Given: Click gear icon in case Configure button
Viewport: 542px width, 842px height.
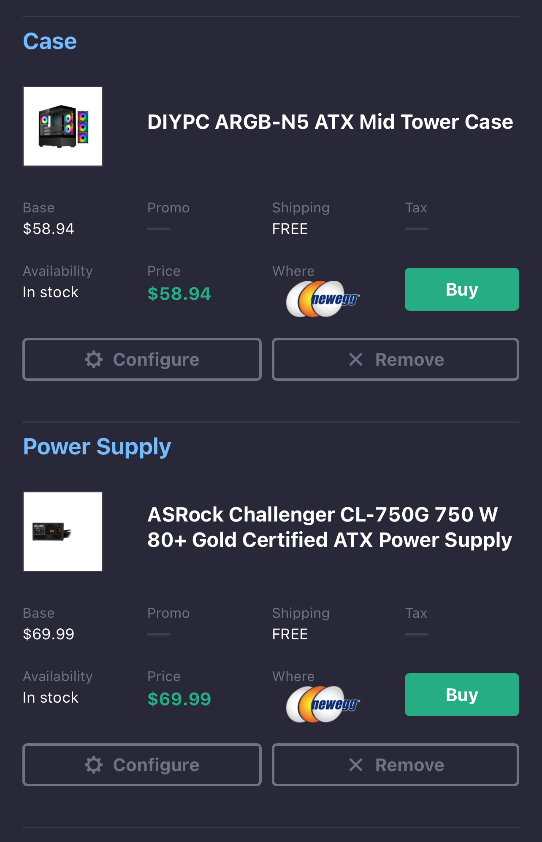Looking at the screenshot, I should click(x=94, y=359).
